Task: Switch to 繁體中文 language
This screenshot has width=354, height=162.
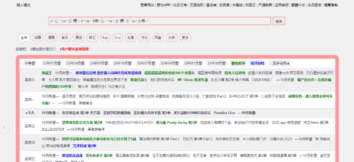Action: tap(298, 5)
